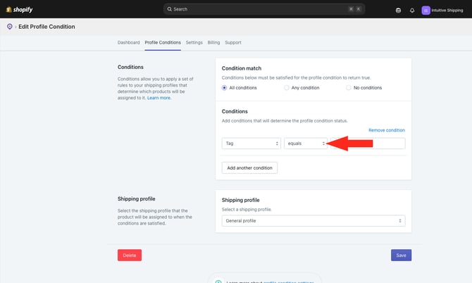Click the condition value text field
The width and height of the screenshot is (472, 283).
368,144
